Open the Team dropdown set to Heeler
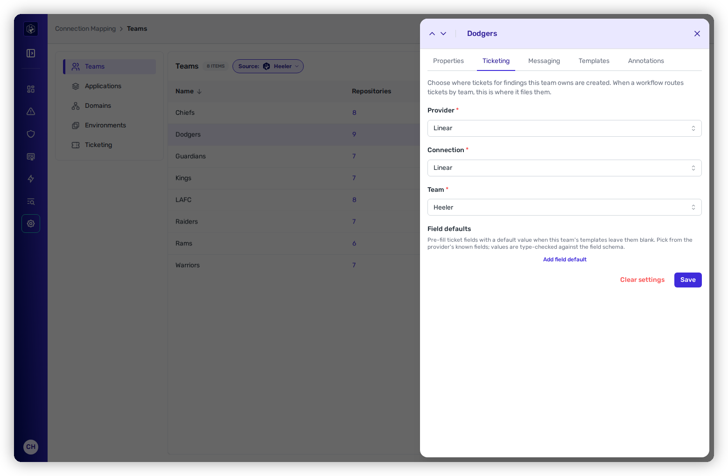 [565, 207]
